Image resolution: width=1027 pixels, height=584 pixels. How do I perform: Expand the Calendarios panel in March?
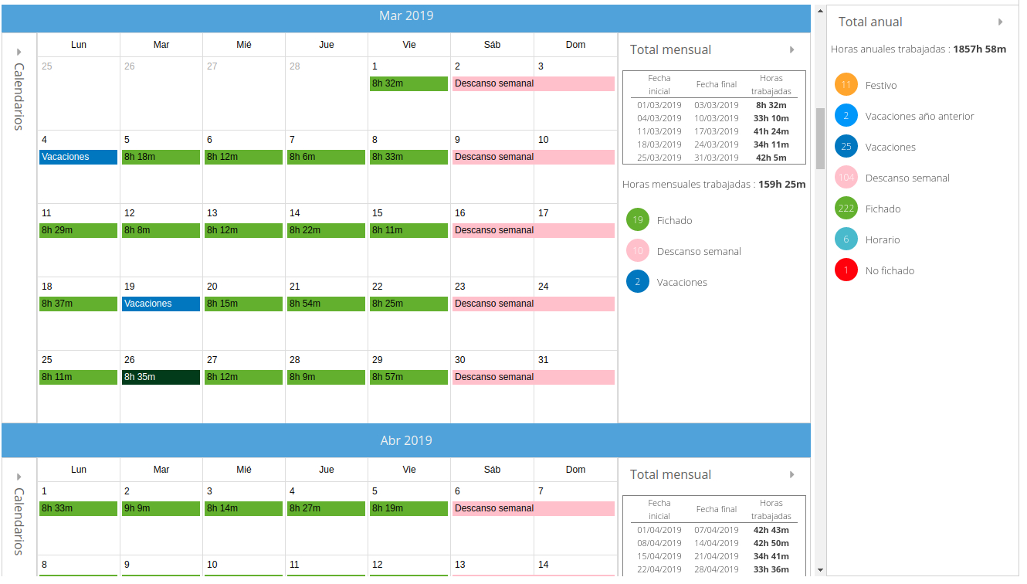[19, 52]
